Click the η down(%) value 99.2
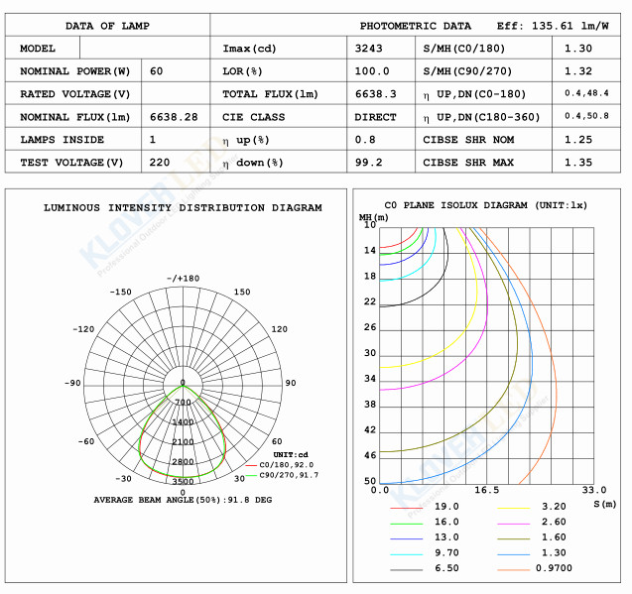 (368, 163)
